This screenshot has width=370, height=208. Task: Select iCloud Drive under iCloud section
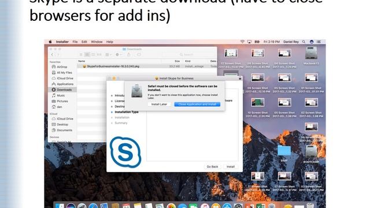point(65,118)
